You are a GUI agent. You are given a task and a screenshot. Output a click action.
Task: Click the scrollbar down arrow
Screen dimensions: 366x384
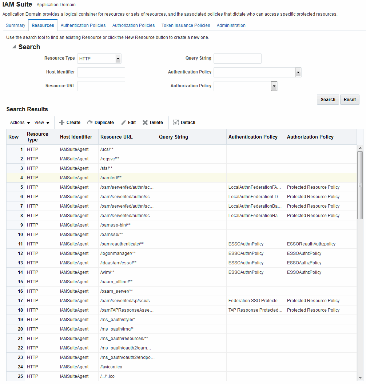click(x=360, y=378)
